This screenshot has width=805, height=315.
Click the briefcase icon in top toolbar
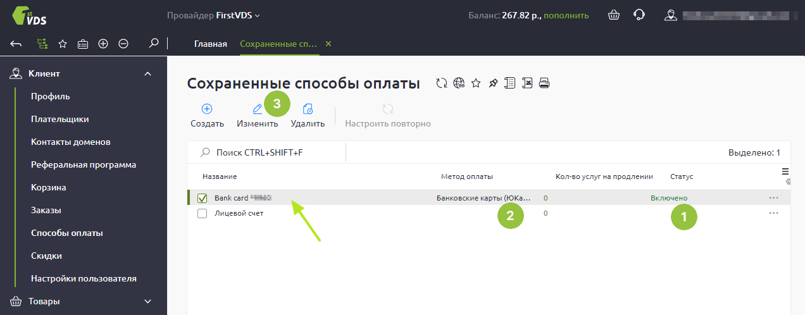[x=83, y=44]
